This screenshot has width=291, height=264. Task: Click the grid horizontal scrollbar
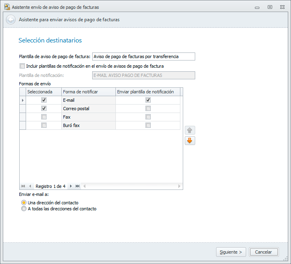click(x=130, y=186)
